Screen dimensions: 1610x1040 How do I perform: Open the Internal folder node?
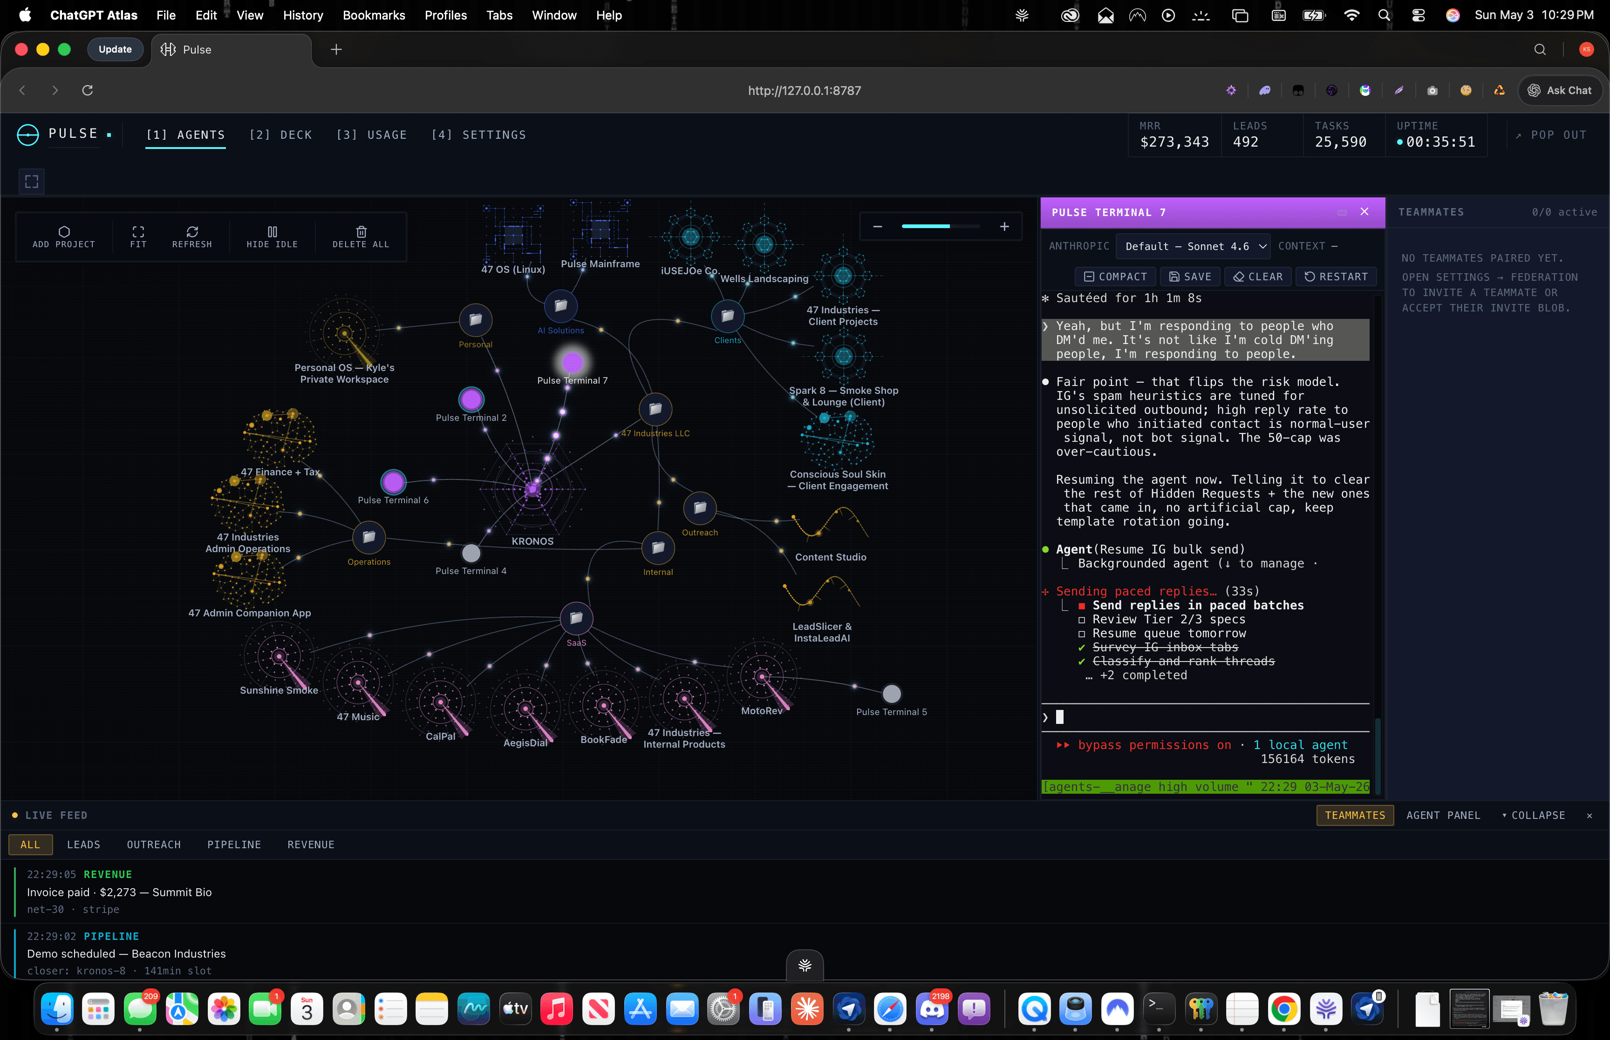point(658,547)
